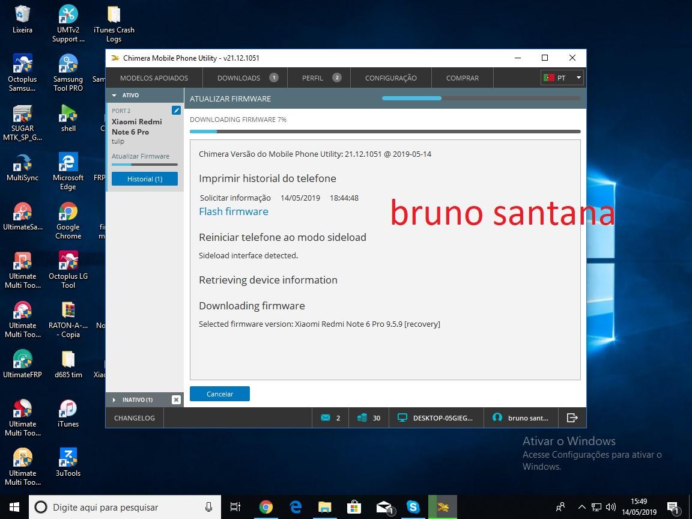
Task: Open the DOWNLOADS tab
Action: pyautogui.click(x=245, y=77)
